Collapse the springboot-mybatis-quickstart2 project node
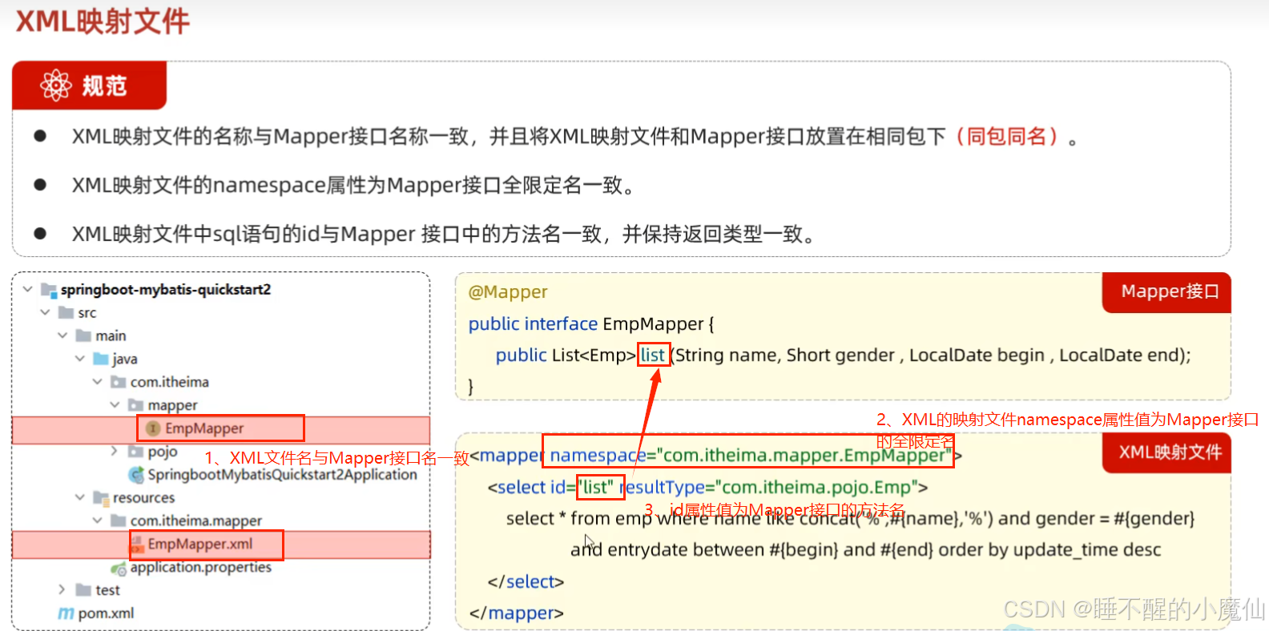Screen dimensions: 1269x631 (28, 289)
